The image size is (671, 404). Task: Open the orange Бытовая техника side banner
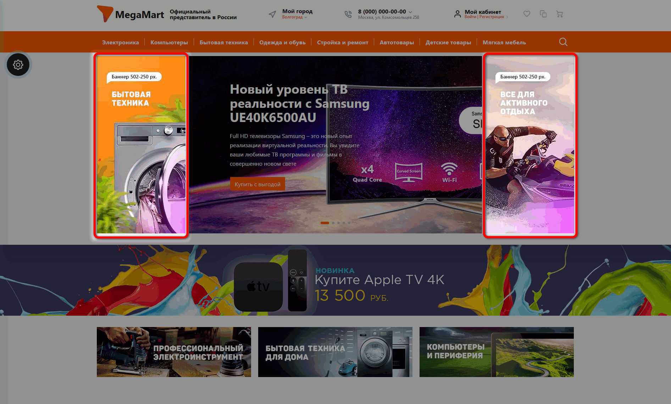(x=141, y=145)
